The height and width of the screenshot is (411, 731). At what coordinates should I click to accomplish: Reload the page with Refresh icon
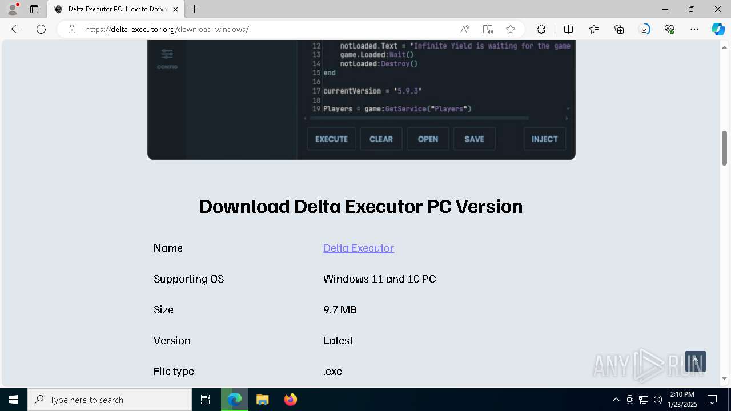point(41,29)
